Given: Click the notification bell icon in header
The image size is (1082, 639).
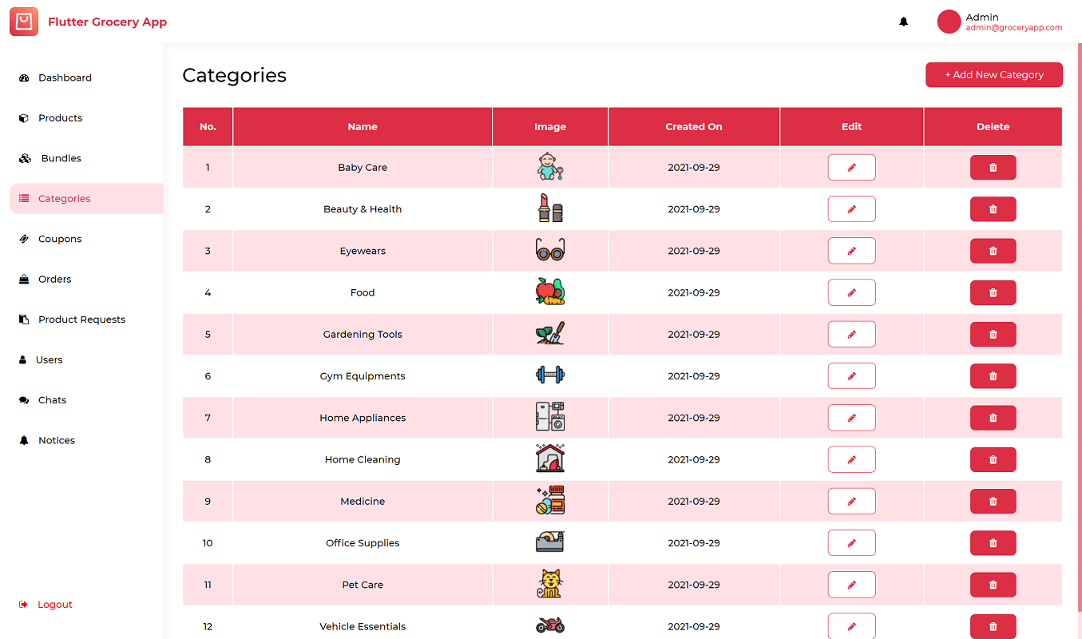Looking at the screenshot, I should click(903, 22).
